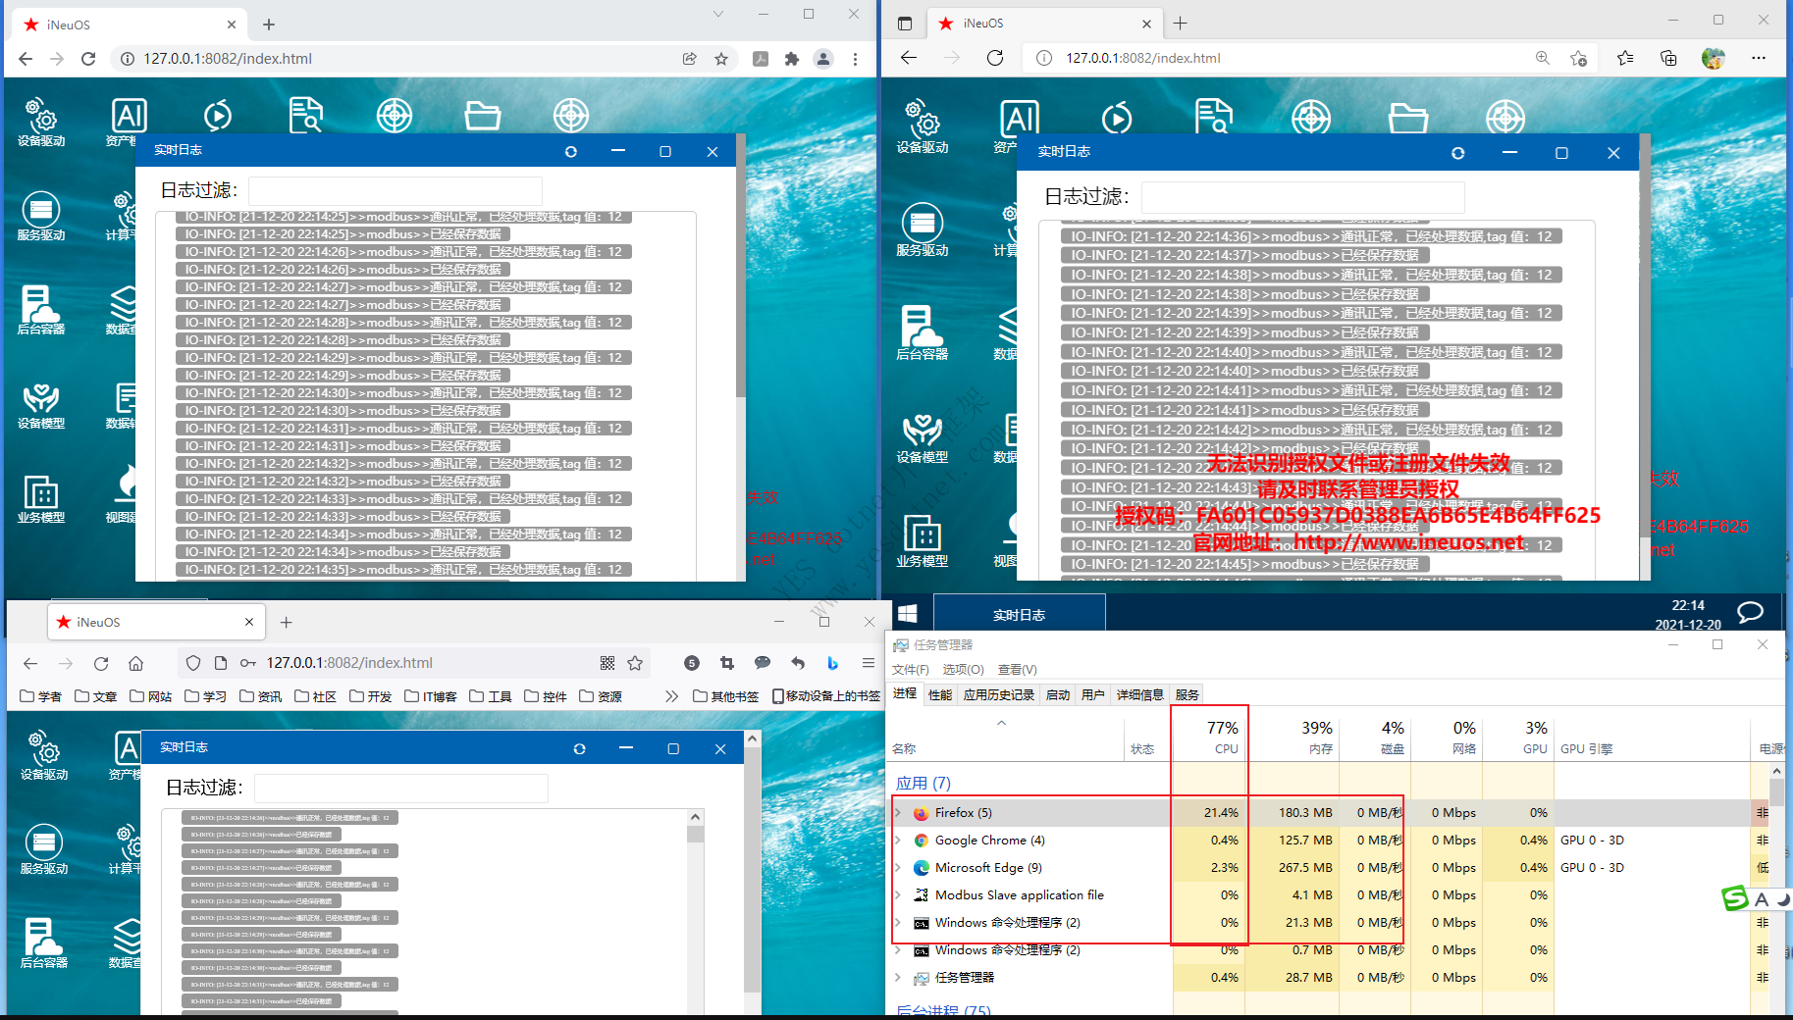The height and width of the screenshot is (1020, 1793).
Task: Click Firefox home button
Action: (x=136, y=663)
